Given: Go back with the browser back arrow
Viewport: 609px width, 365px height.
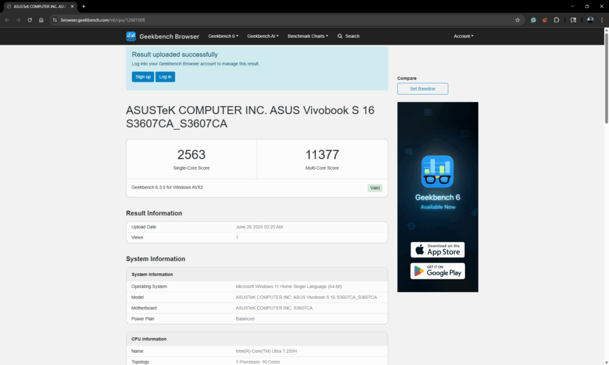Looking at the screenshot, I should coord(7,20).
